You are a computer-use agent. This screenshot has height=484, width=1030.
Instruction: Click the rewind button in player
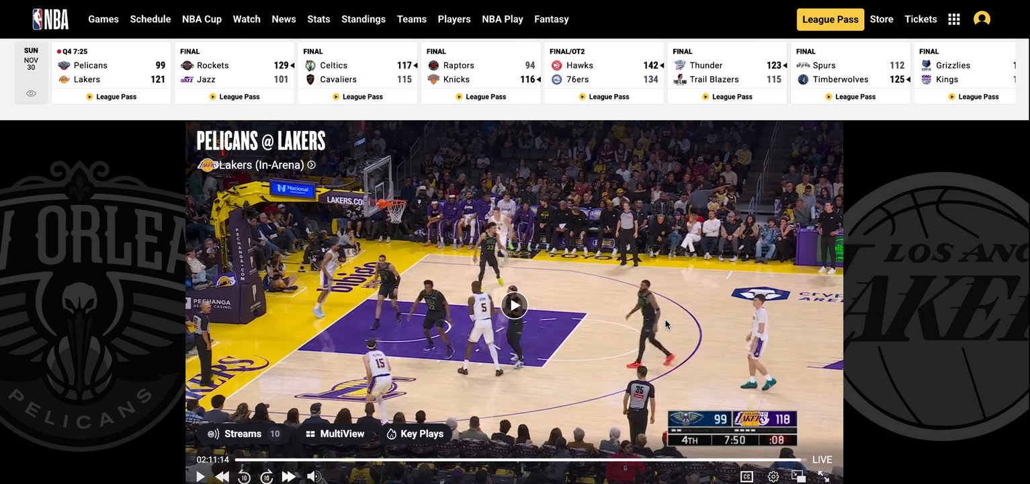point(222,477)
